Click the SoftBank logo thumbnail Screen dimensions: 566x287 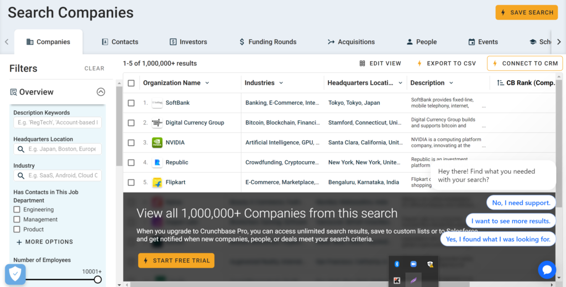pos(157,103)
